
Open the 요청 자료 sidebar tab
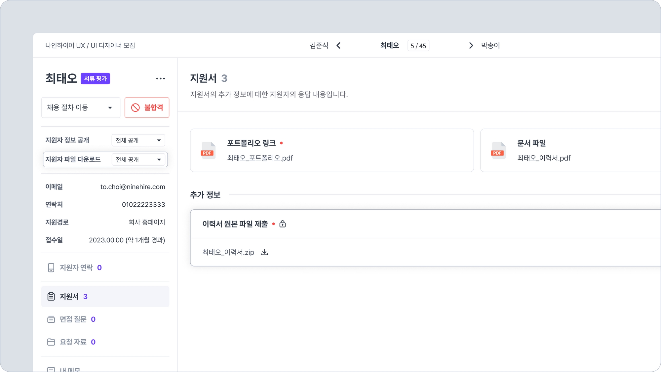click(x=73, y=342)
